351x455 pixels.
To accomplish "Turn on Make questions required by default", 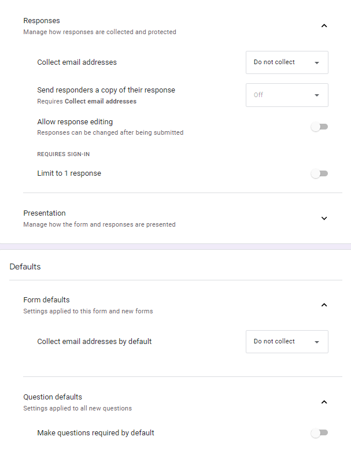I will [x=319, y=432].
